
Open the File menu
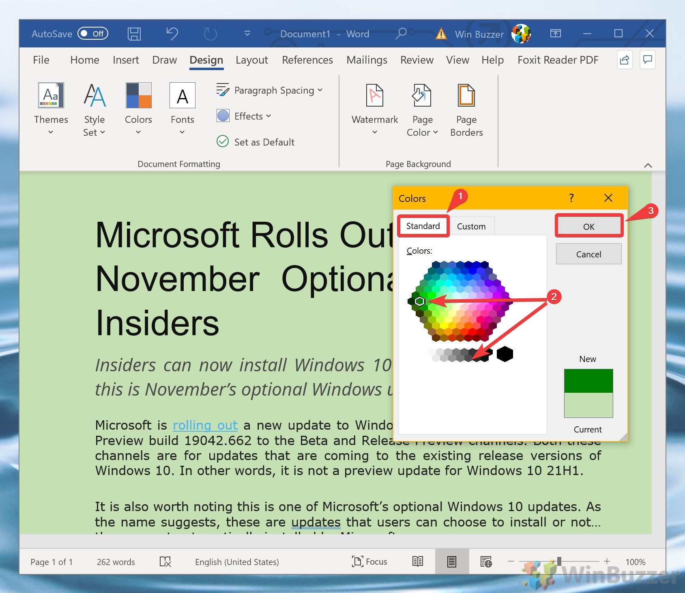tap(41, 60)
